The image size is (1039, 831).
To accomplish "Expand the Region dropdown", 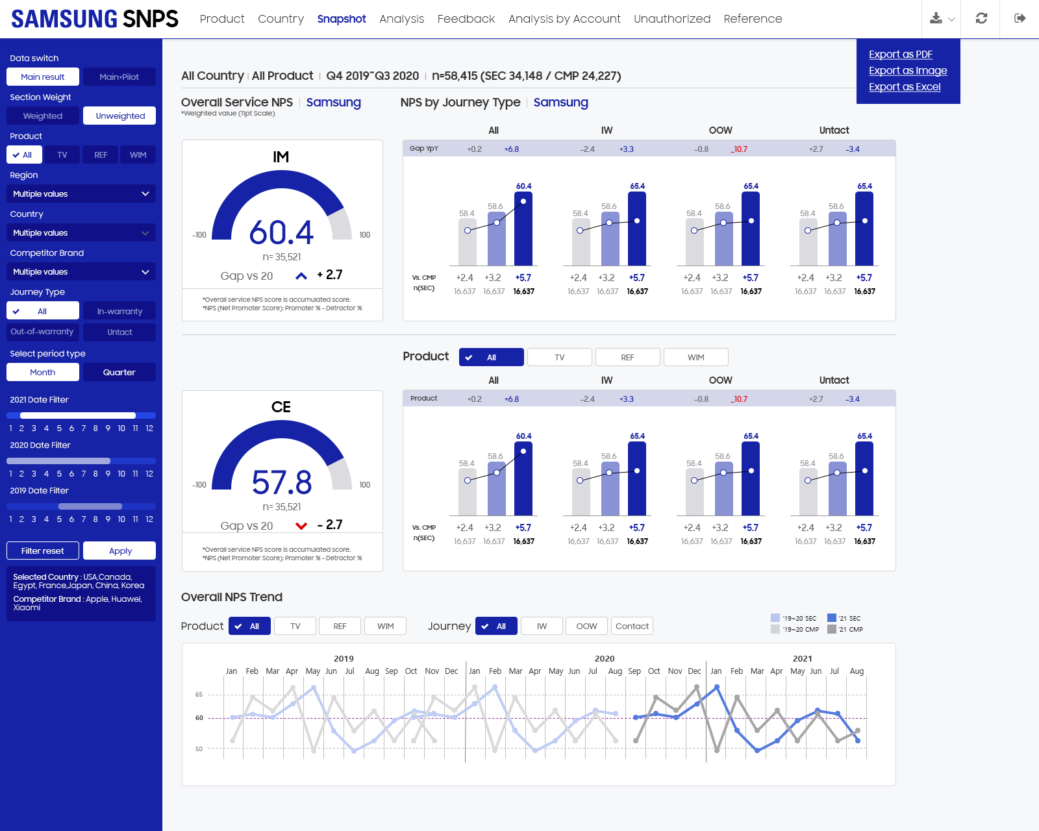I will [81, 193].
